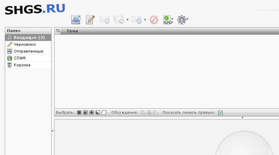Expand unread threads icon
279x155 pixels.
(x=149, y=113)
